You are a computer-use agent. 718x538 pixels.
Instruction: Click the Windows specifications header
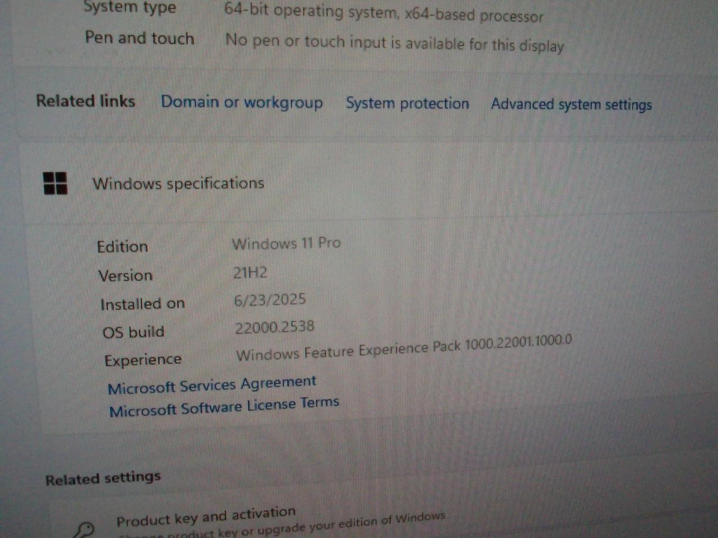178,183
